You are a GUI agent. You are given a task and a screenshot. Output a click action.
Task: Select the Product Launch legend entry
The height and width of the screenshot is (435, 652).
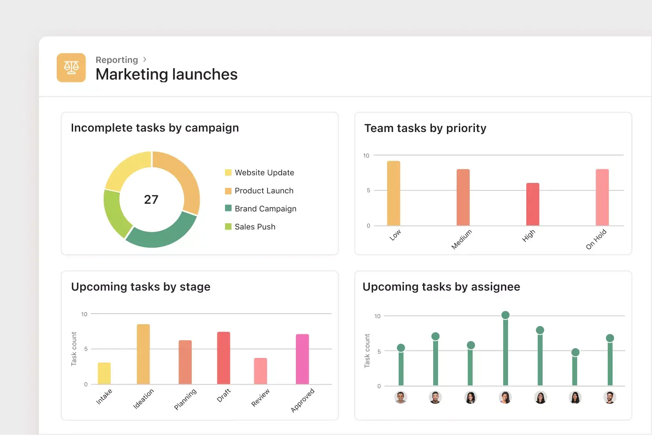(264, 190)
